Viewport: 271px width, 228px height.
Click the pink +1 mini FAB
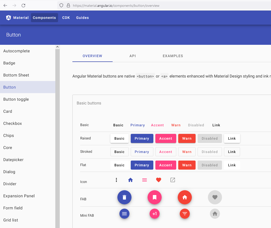[155, 214]
